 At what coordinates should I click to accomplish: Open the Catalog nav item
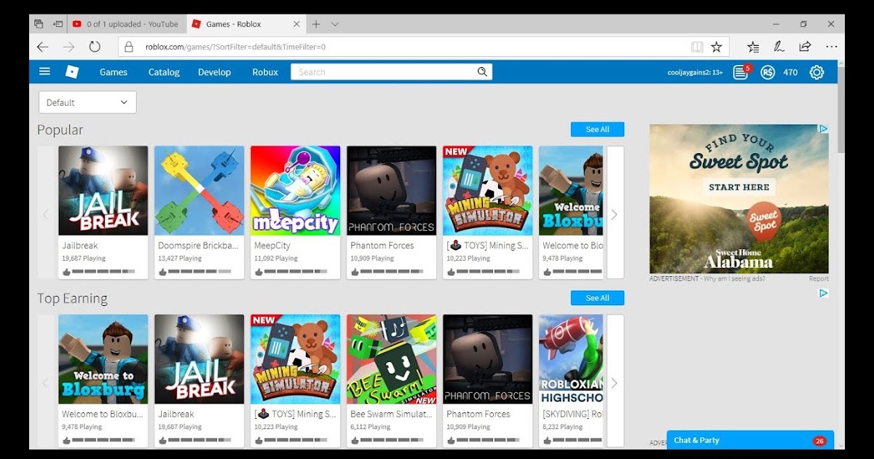coord(164,72)
